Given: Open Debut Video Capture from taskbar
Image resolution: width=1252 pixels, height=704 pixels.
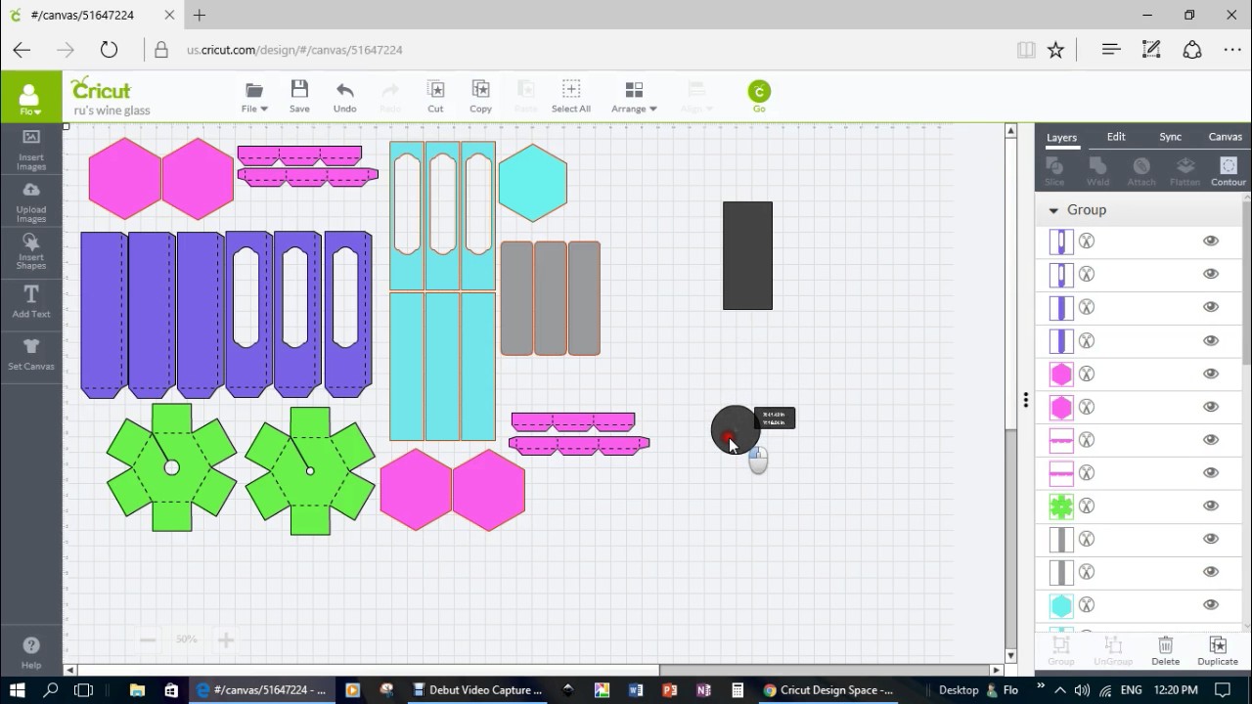Looking at the screenshot, I should click(x=478, y=689).
